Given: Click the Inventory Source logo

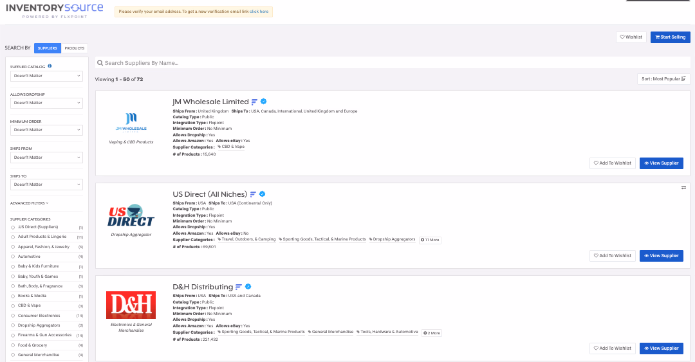Looking at the screenshot, I should tap(55, 11).
